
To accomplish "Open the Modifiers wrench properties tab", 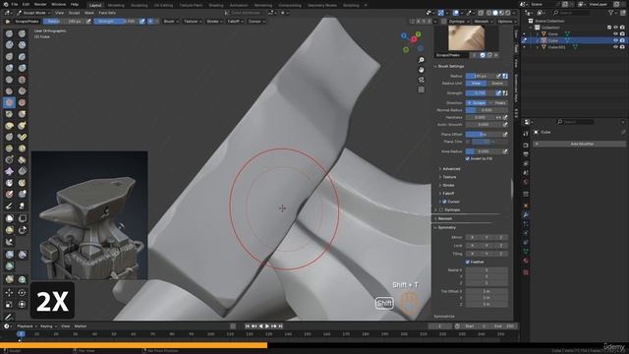I will (x=526, y=214).
